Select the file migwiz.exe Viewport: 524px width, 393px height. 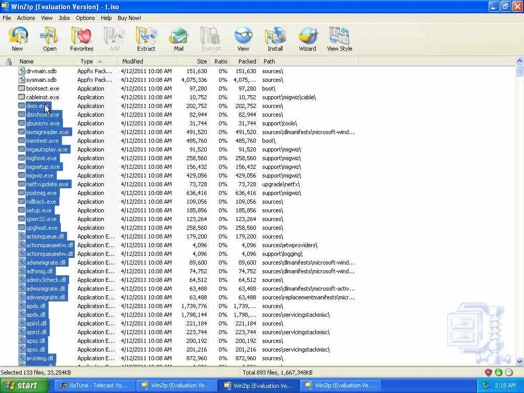(40, 176)
